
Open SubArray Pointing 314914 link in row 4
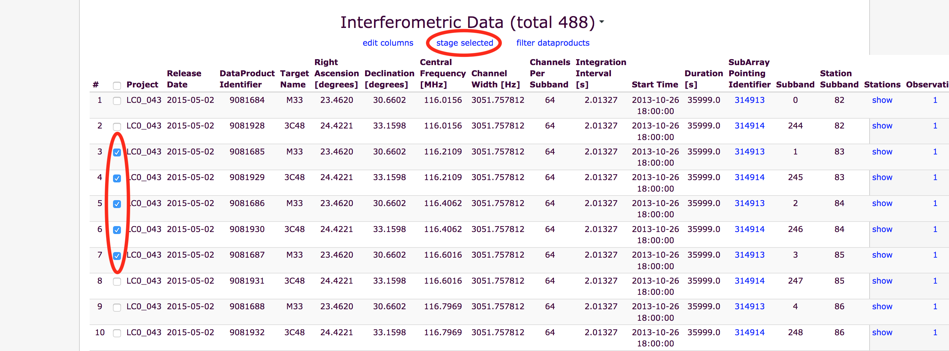pyautogui.click(x=749, y=177)
